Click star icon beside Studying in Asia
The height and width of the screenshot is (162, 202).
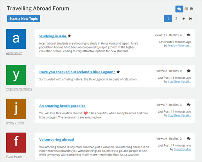point(69,36)
